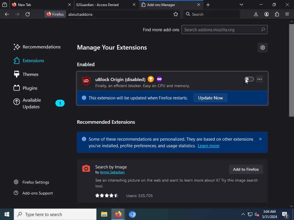Screen dimensions: 294x220
Task: Open Available Updates in the sidebar
Action: pyautogui.click(x=39, y=103)
